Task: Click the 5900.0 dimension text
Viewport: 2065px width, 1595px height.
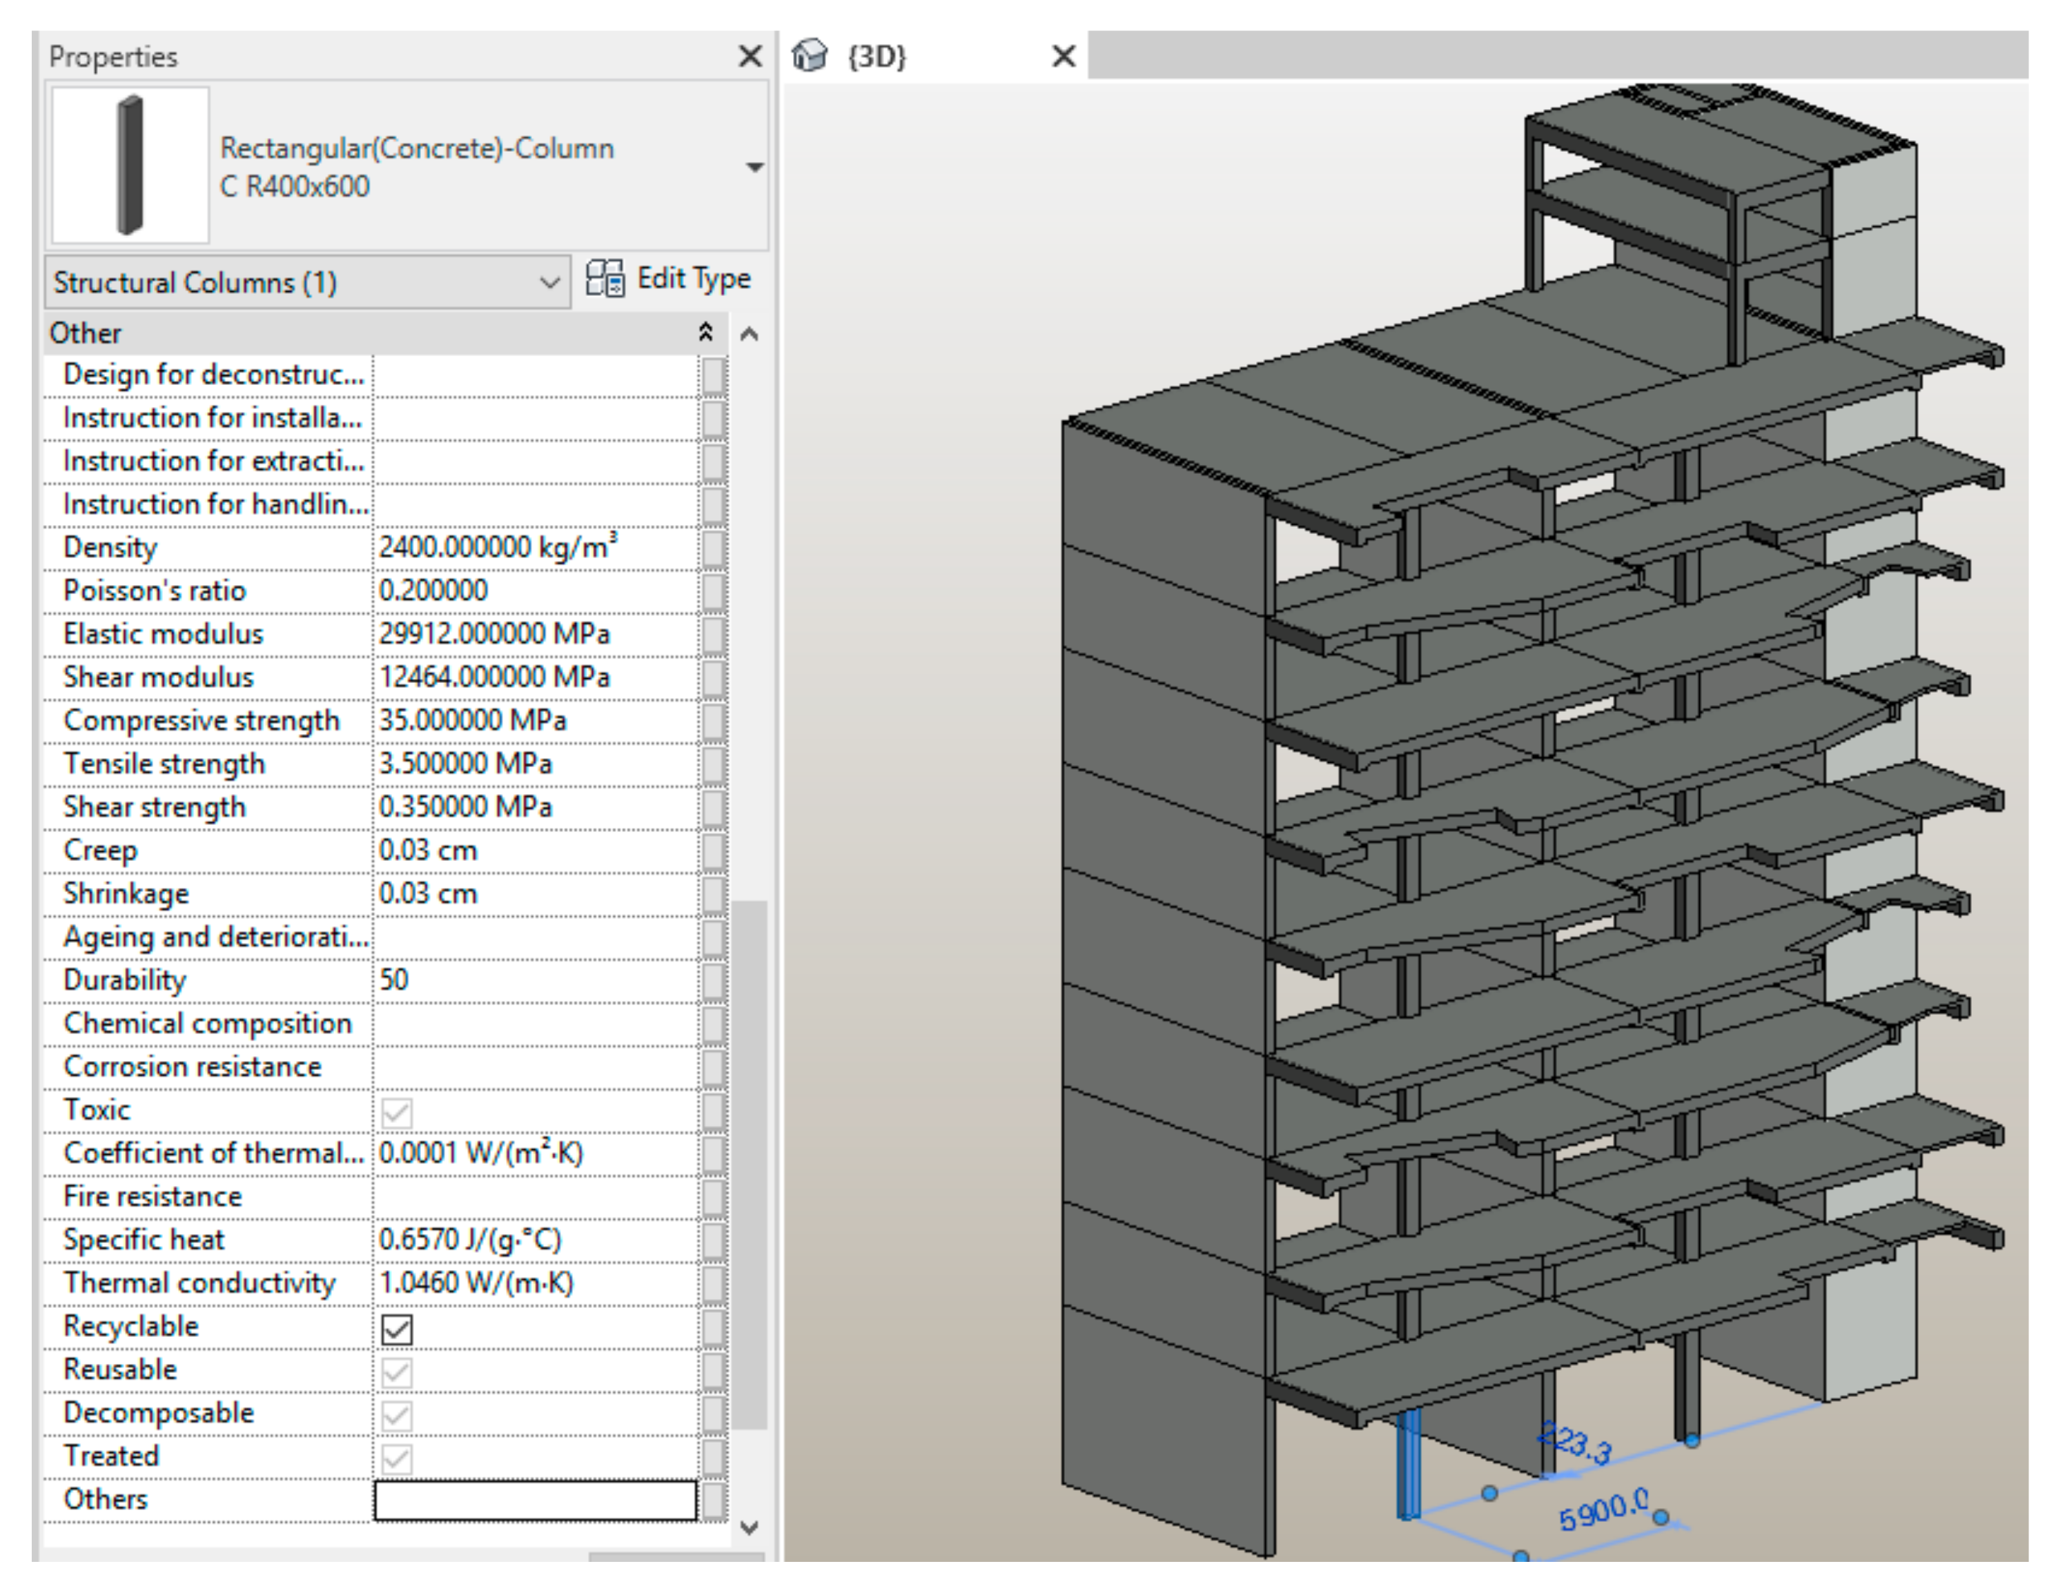Action: tap(1602, 1511)
